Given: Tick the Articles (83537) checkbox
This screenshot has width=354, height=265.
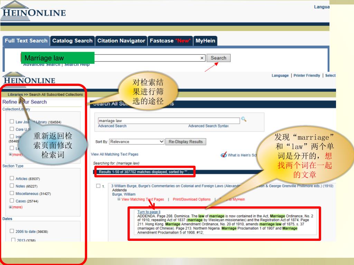Looking at the screenshot, I should [12, 178].
